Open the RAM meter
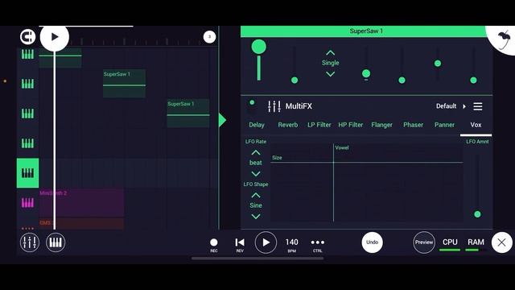Image resolution: width=515 pixels, height=290 pixels. click(x=476, y=244)
